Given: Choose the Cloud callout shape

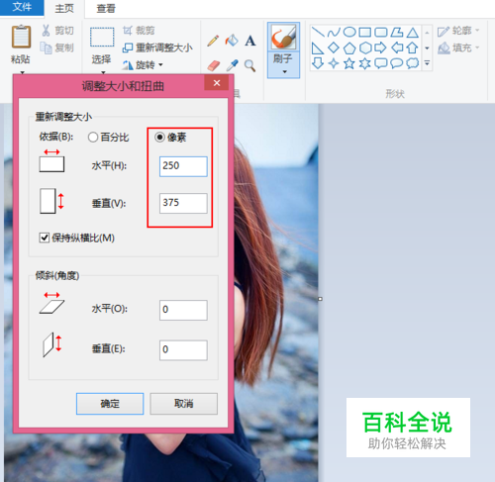Looking at the screenshot, I should click(x=413, y=63).
